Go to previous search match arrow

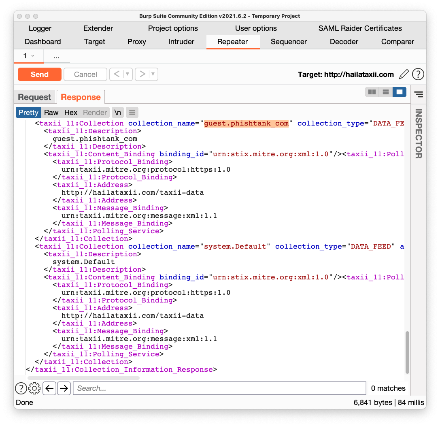49,388
